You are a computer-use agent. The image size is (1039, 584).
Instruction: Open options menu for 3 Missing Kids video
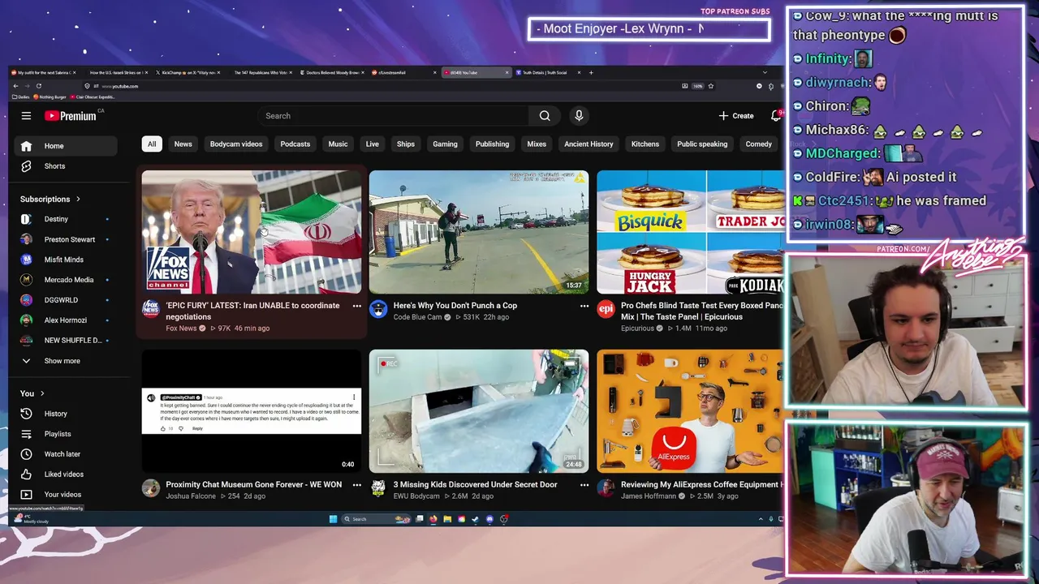[x=584, y=485]
